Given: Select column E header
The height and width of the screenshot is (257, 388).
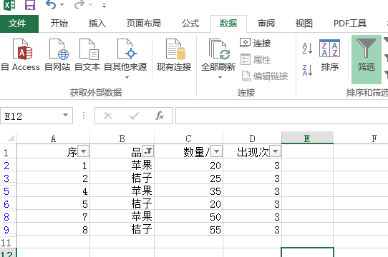Looking at the screenshot, I should pos(307,138).
